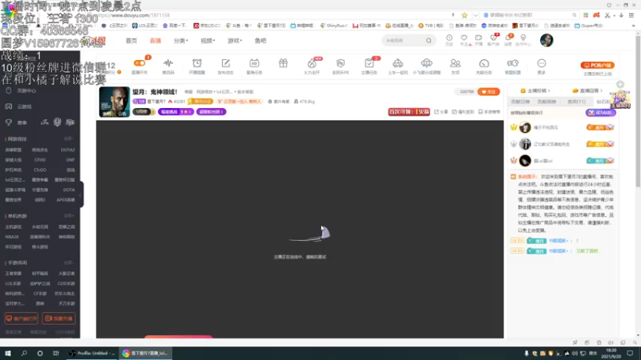
Task: Expand the mobile games section 'all' link
Action: click(x=69, y=262)
